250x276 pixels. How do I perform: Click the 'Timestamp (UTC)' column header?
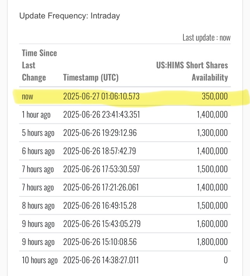(x=91, y=78)
